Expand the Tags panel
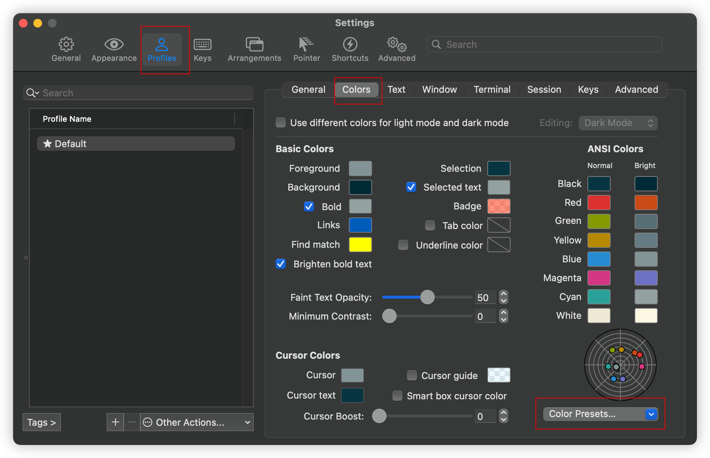Screen dimensions: 710x458 [42, 422]
